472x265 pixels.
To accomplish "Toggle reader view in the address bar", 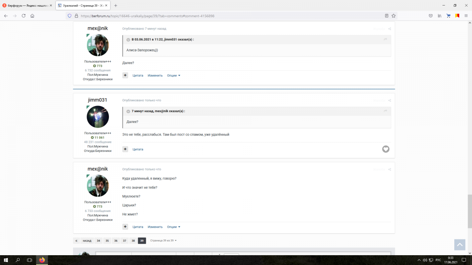I will 387,16.
